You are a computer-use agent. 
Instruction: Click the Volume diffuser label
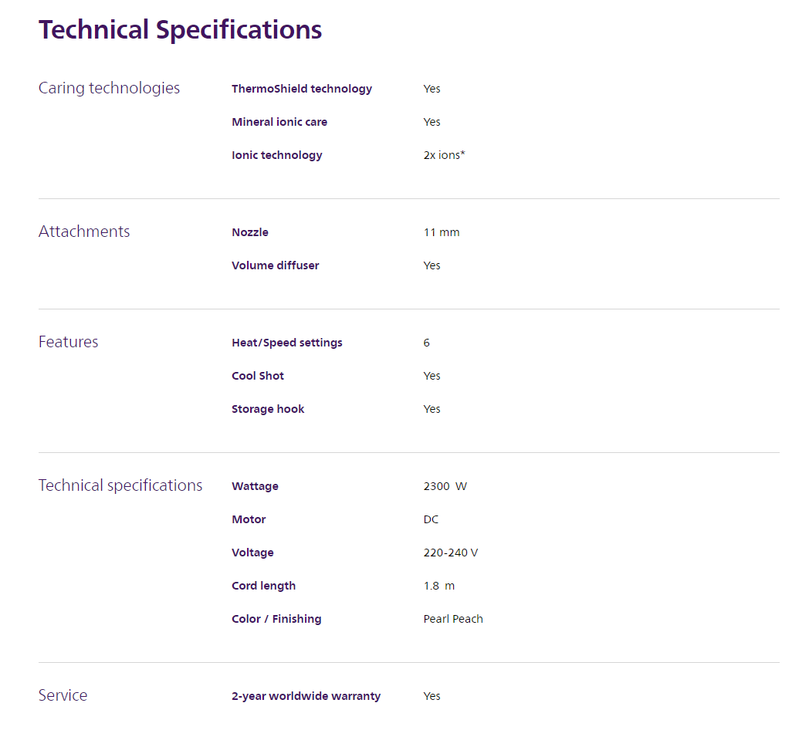(275, 265)
